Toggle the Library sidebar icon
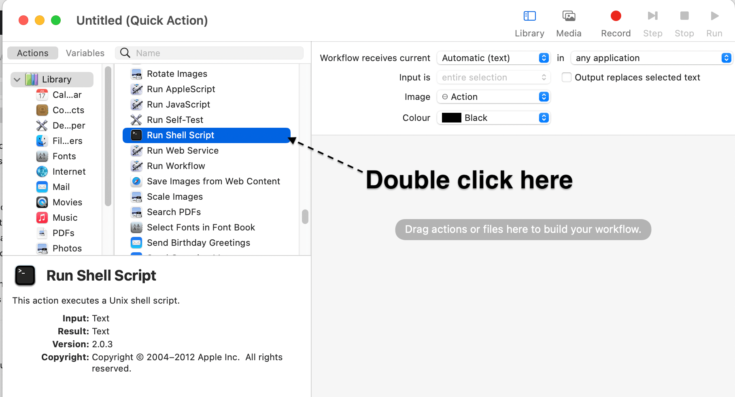 click(x=529, y=16)
